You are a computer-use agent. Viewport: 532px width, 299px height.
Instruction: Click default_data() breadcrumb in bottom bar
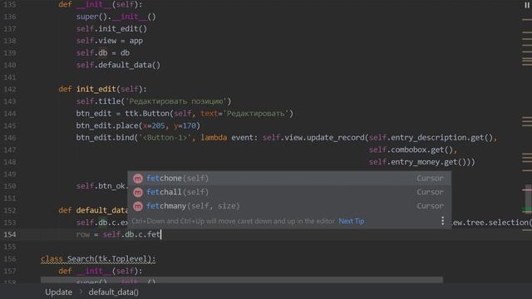[113, 292]
